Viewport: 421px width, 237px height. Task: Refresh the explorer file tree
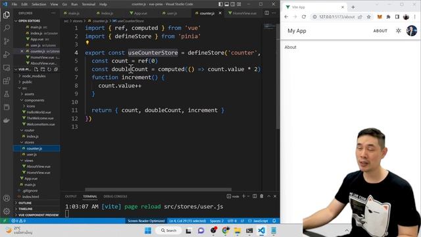(49, 69)
